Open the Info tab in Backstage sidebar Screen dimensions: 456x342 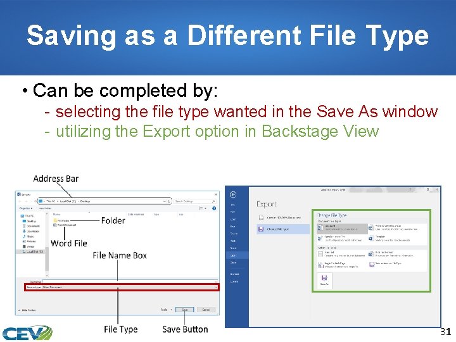click(x=233, y=205)
